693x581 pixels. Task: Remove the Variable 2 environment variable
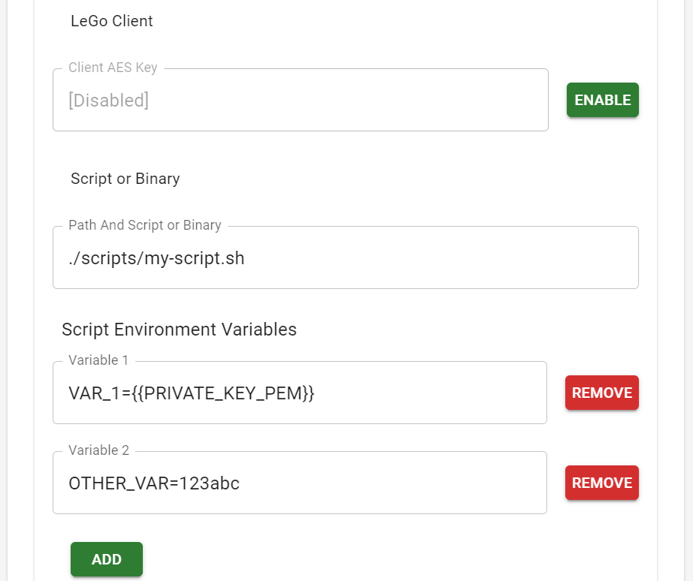coord(601,482)
